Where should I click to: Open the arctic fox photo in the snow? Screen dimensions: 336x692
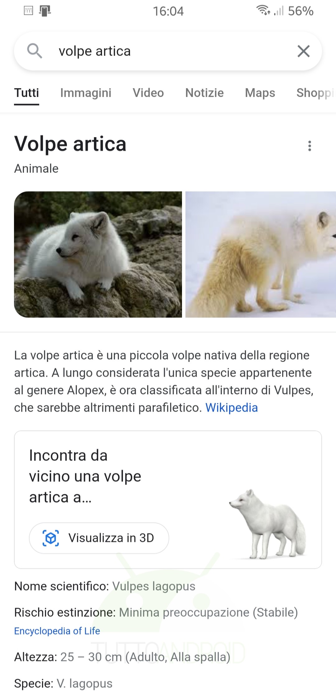click(x=261, y=254)
